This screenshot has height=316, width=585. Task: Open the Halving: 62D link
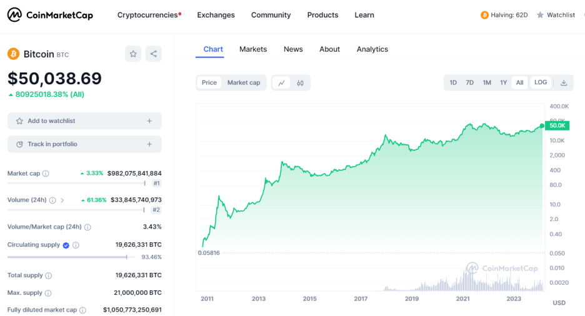click(x=504, y=15)
